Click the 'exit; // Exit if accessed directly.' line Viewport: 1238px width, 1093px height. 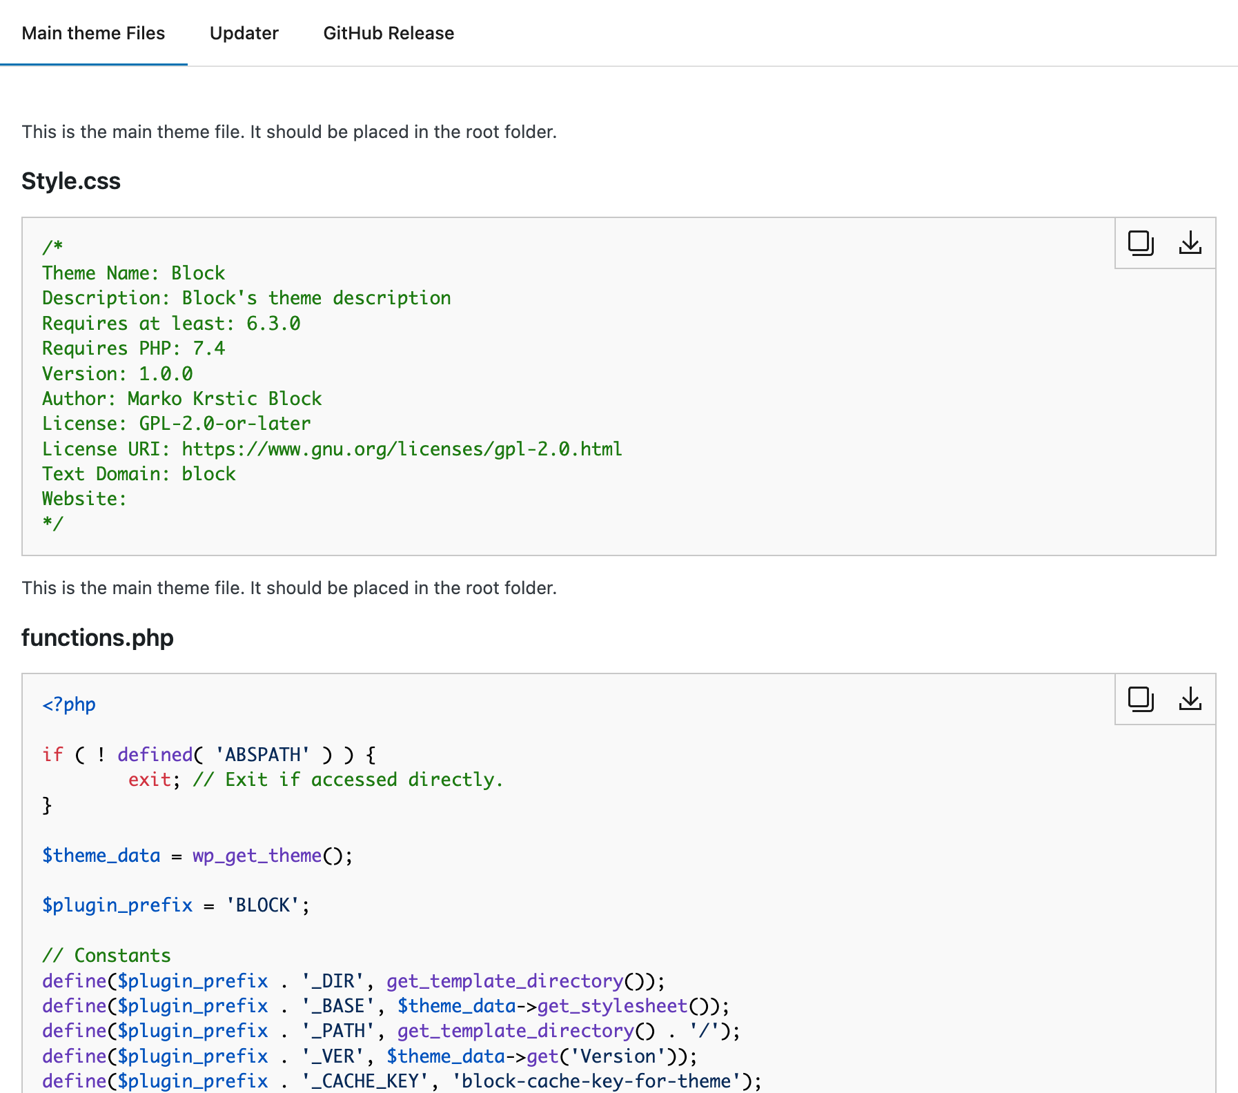pos(315,780)
